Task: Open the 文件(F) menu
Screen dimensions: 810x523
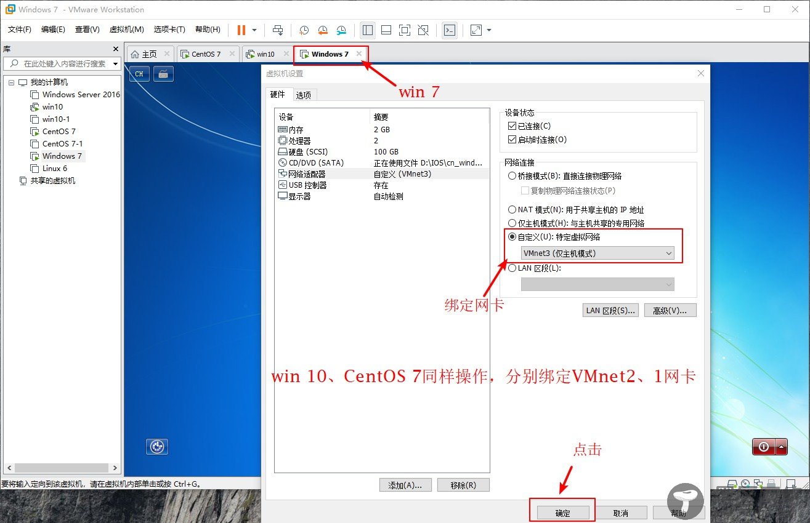Action: [x=19, y=30]
